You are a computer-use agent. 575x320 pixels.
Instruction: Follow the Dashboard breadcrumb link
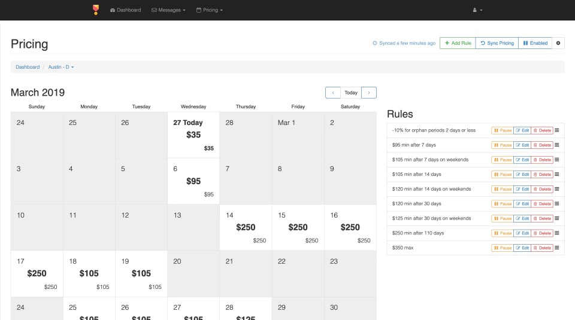(x=28, y=67)
